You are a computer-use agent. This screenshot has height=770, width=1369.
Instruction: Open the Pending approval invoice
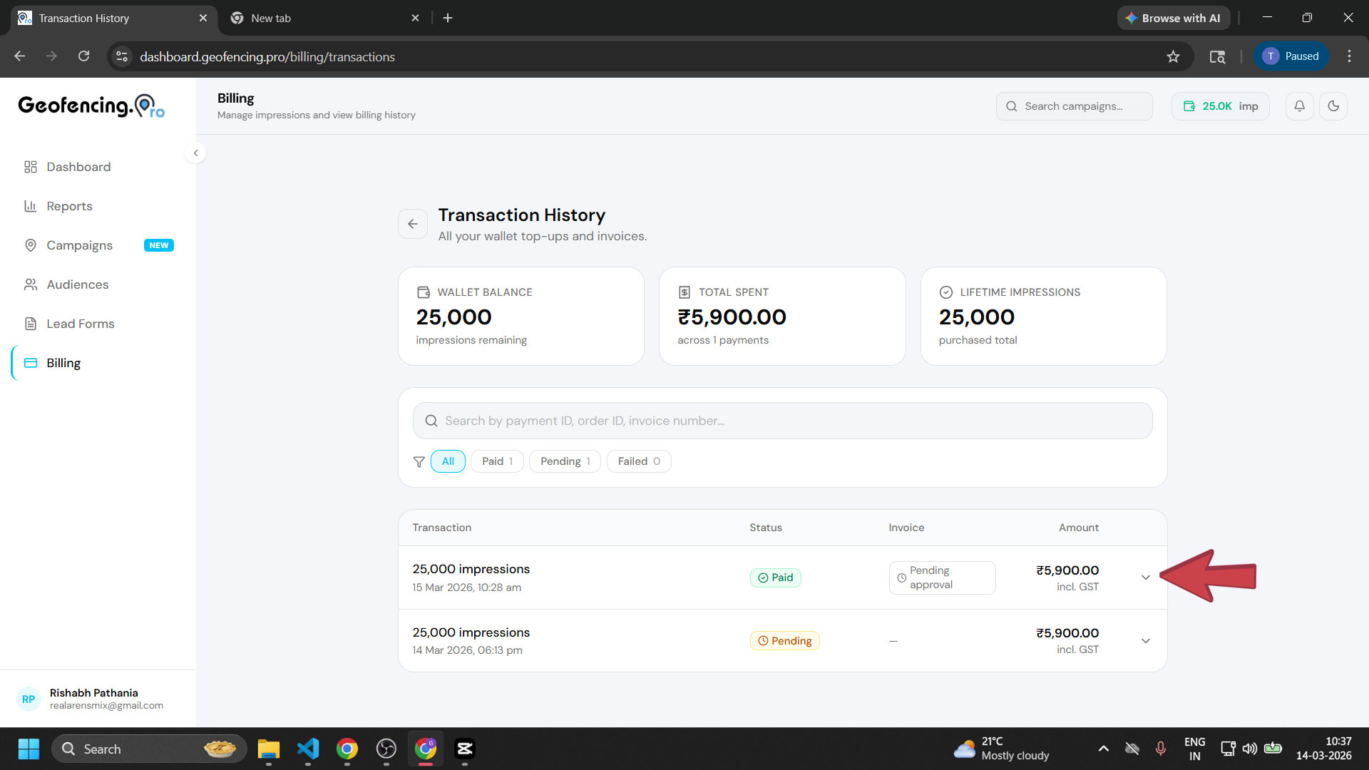(942, 577)
